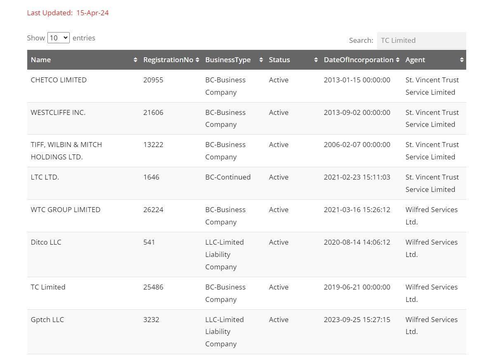Click the Status header label
Screen dimensions: 486x355
coord(279,60)
